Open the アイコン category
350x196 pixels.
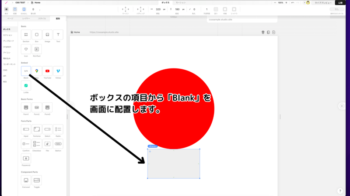tap(7, 53)
